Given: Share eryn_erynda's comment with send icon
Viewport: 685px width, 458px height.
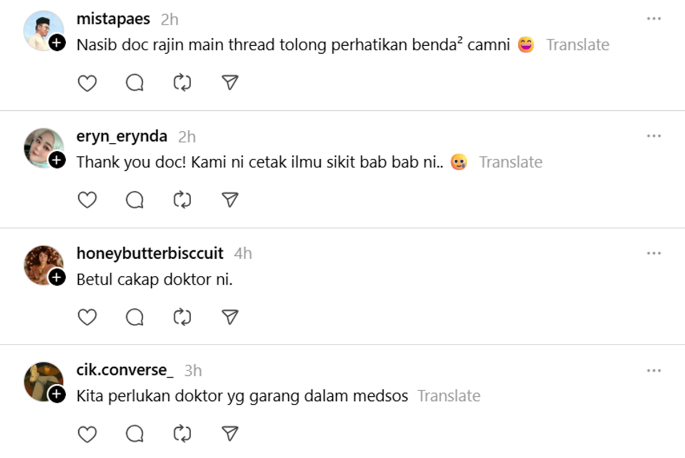Looking at the screenshot, I should pos(229,200).
